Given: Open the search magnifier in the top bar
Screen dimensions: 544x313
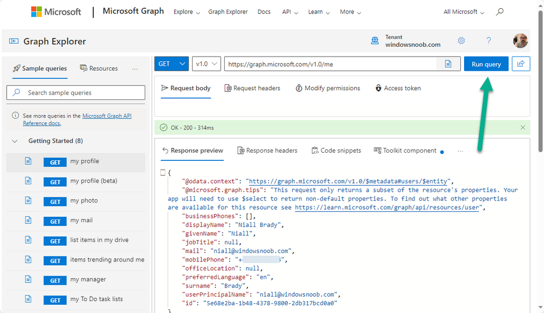Looking at the screenshot, I should pos(499,12).
